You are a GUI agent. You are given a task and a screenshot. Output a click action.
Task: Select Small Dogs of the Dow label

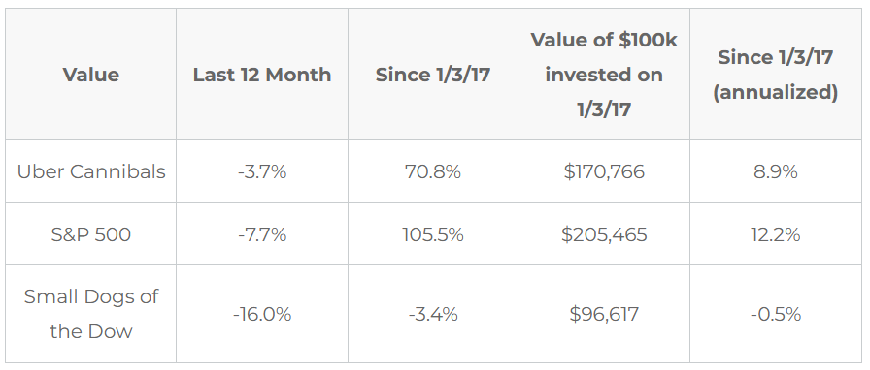91,314
